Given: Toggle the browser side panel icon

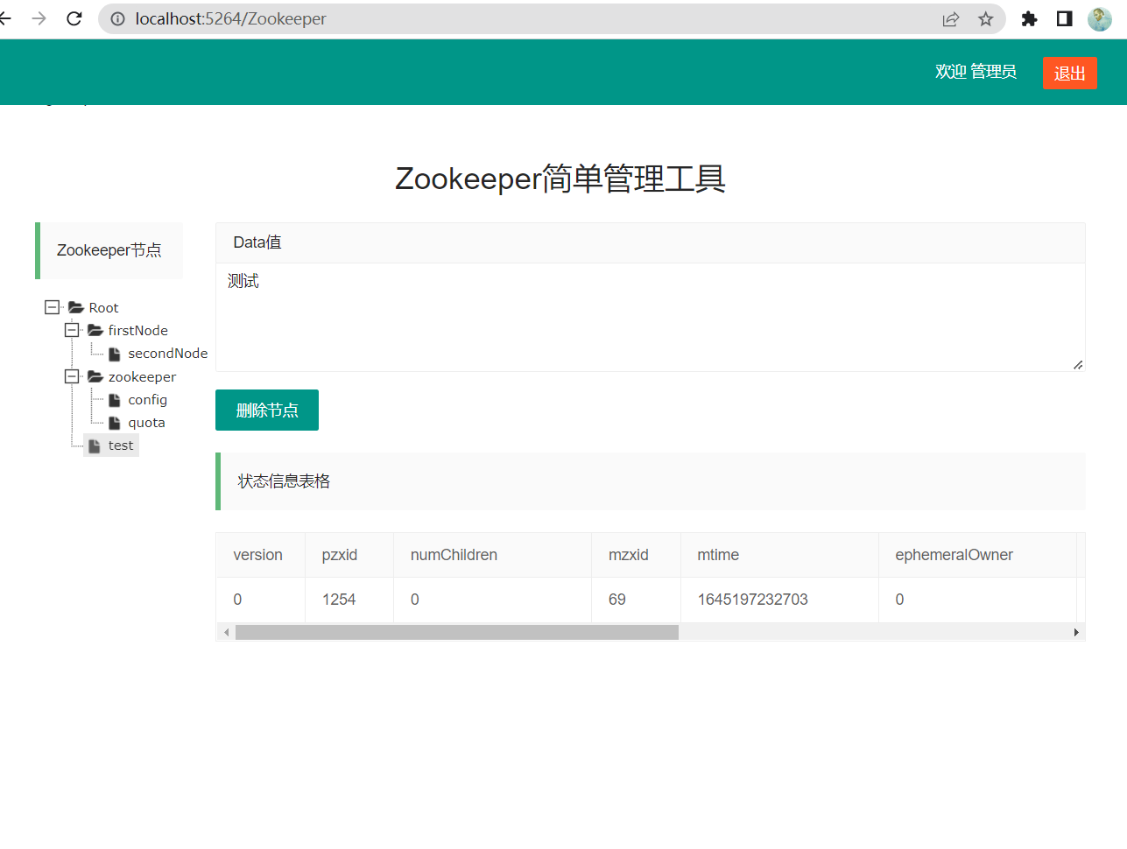Looking at the screenshot, I should tap(1065, 18).
